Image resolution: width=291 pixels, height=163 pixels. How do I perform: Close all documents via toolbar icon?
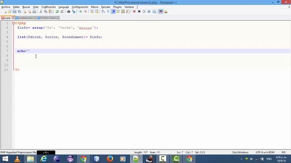point(29,12)
